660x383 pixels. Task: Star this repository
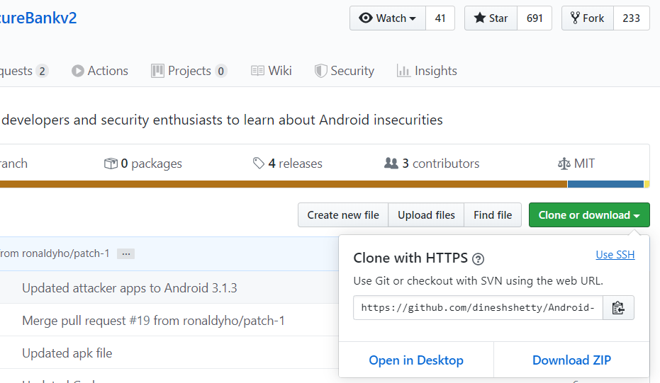[x=491, y=18]
